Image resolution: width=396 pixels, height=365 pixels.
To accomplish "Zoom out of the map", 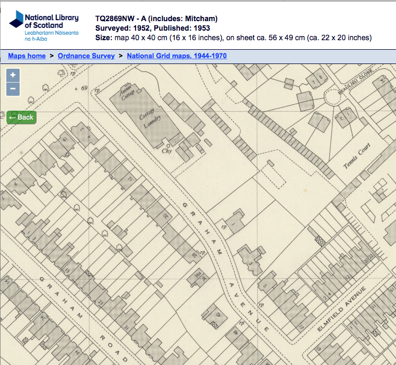I will [13, 89].
